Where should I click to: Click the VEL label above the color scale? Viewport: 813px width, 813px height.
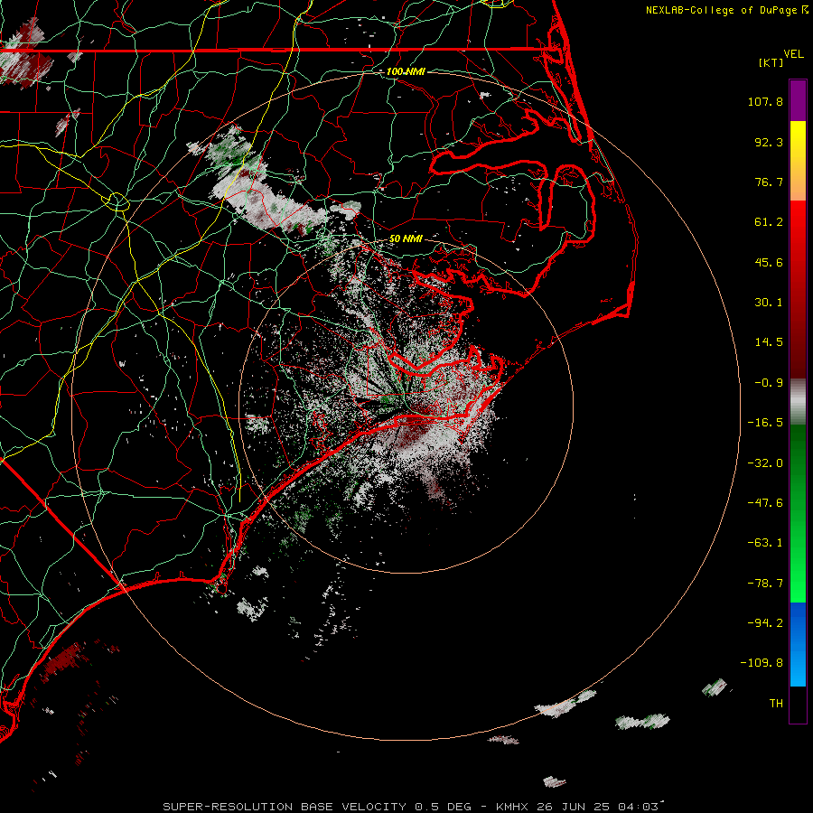793,54
